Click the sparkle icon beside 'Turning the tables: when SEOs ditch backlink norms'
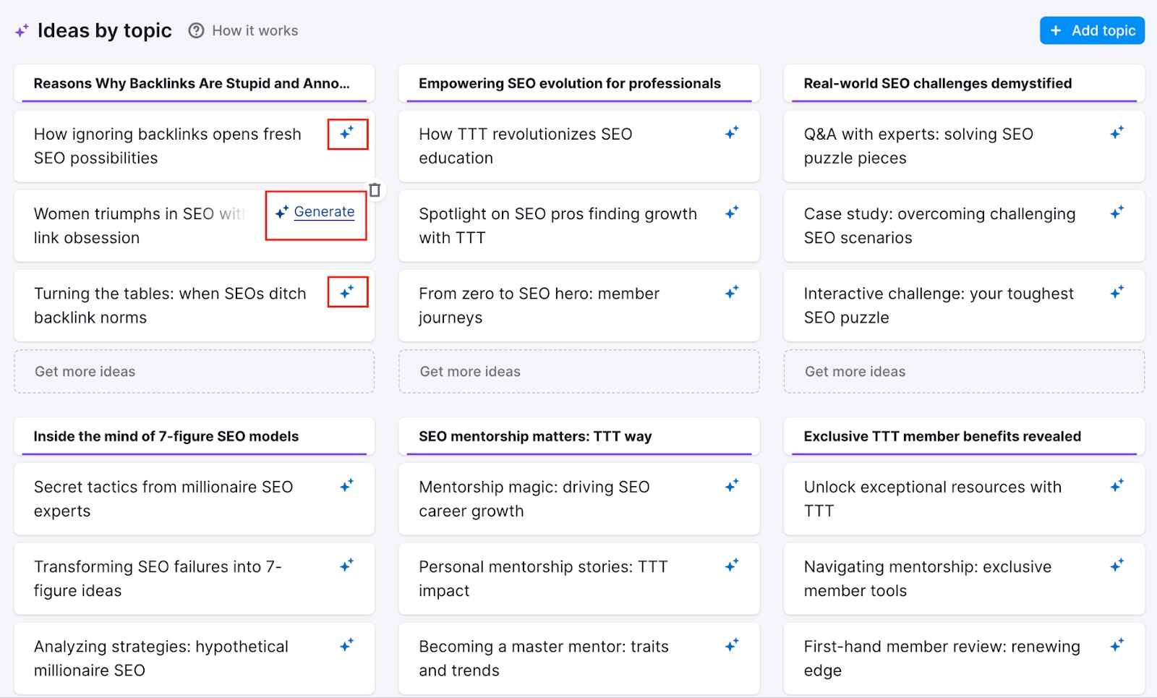The width and height of the screenshot is (1157, 698). pyautogui.click(x=348, y=292)
